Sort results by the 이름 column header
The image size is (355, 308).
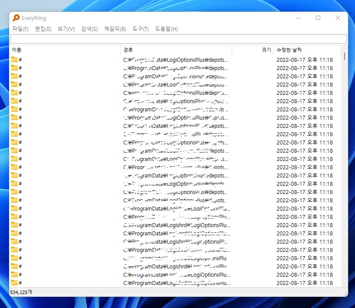point(65,50)
